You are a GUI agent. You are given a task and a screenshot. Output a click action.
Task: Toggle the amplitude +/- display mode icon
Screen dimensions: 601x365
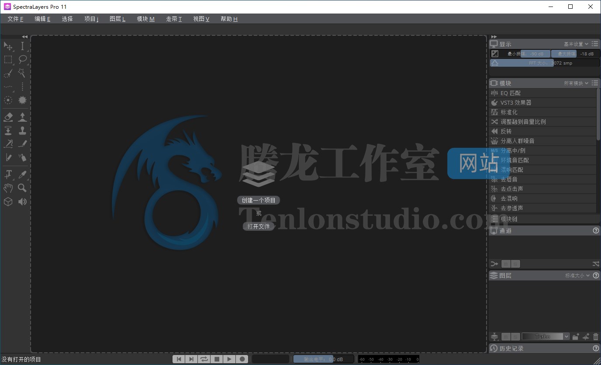(x=494, y=54)
